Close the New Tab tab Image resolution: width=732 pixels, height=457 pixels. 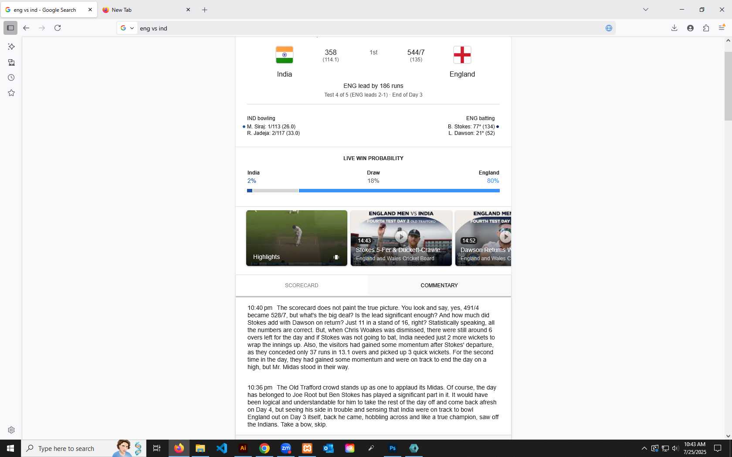pos(188,10)
